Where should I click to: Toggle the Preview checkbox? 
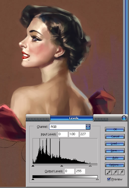click(109, 179)
